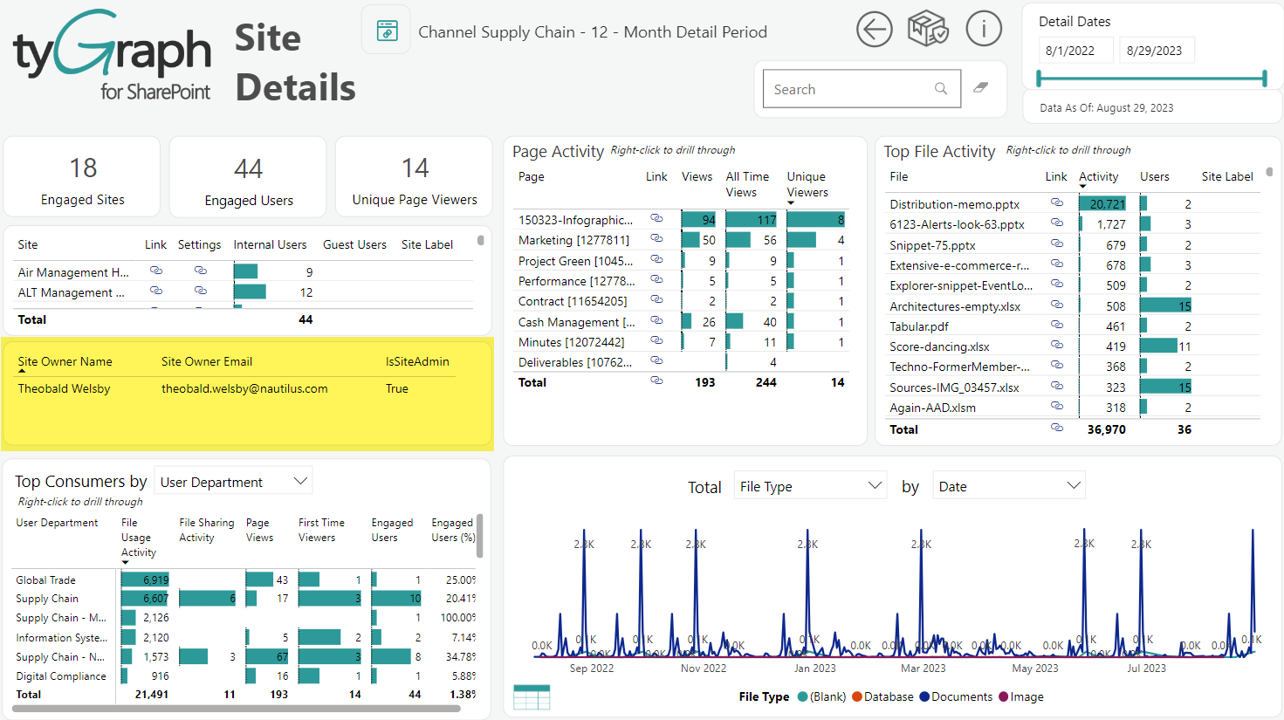The height and width of the screenshot is (720, 1284).
Task: Click the package shield icon in header
Action: [x=928, y=30]
